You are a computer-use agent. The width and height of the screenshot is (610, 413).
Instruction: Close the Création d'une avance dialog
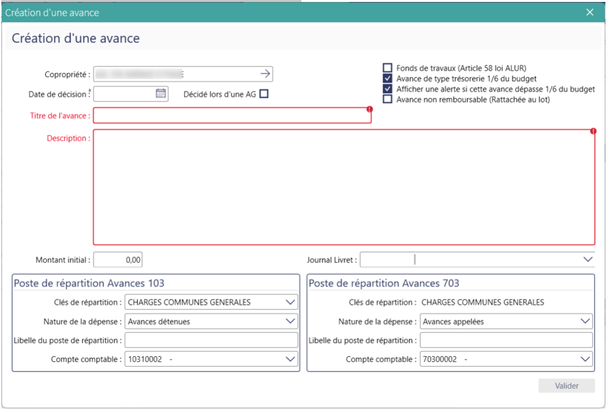point(590,12)
